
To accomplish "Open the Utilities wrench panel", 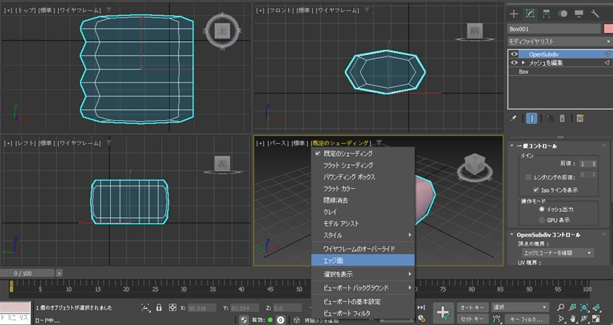I will [x=595, y=14].
